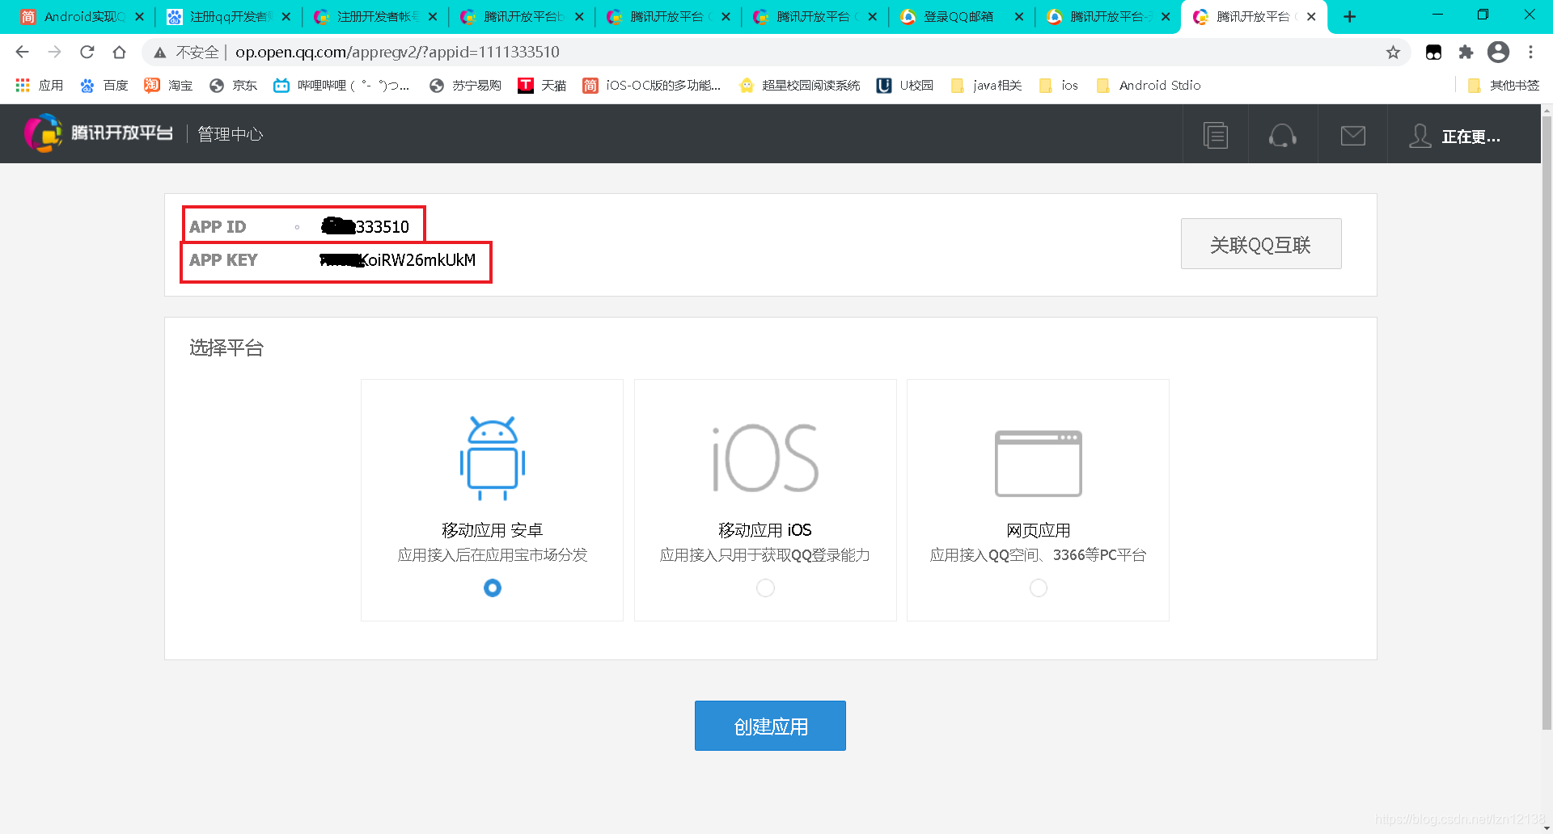Open the 哔哩哔哩 bookmark
Viewport: 1553px width, 834px height.
[x=341, y=85]
